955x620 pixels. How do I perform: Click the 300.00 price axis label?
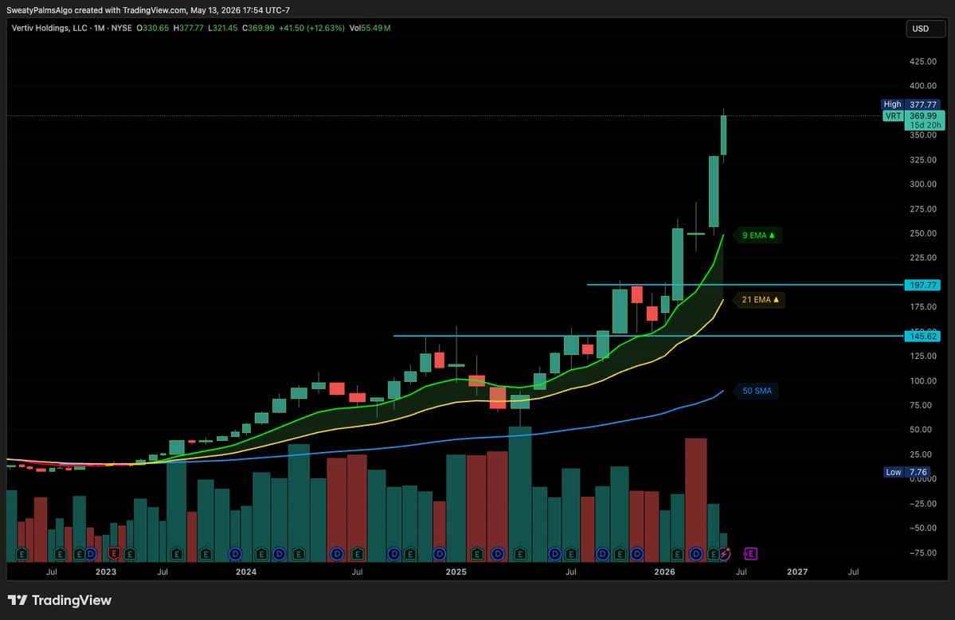pyautogui.click(x=922, y=185)
